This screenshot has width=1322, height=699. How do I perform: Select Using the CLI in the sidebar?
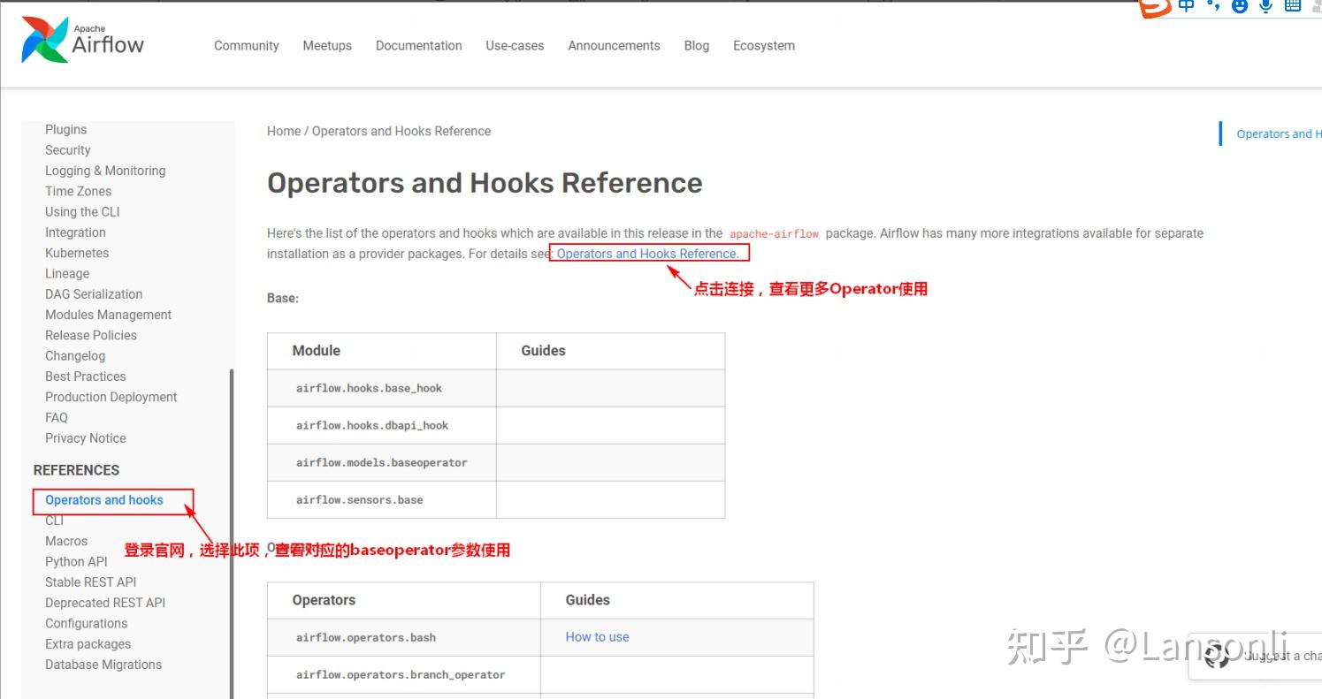pos(82,212)
